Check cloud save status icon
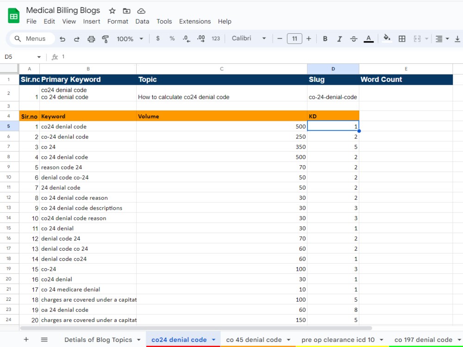This screenshot has height=347, width=463. pos(141,11)
